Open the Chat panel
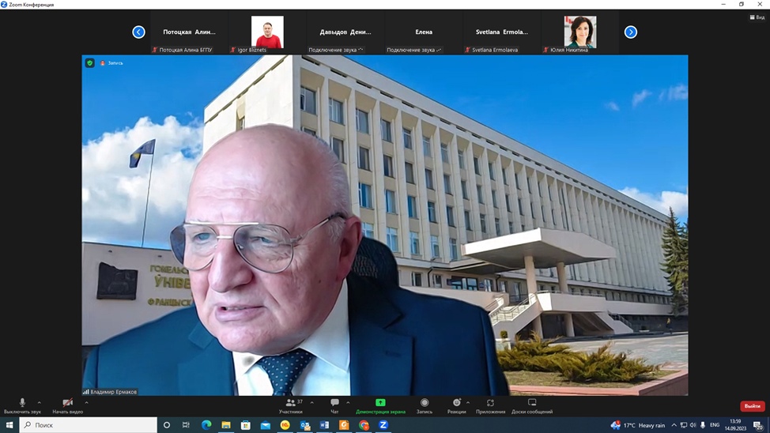770x433 pixels. pos(334,403)
